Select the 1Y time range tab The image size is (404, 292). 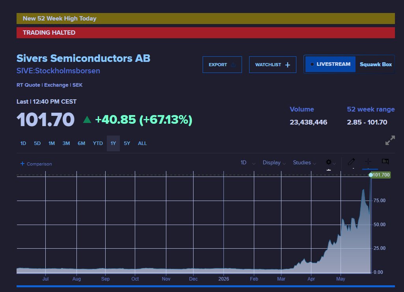[114, 143]
